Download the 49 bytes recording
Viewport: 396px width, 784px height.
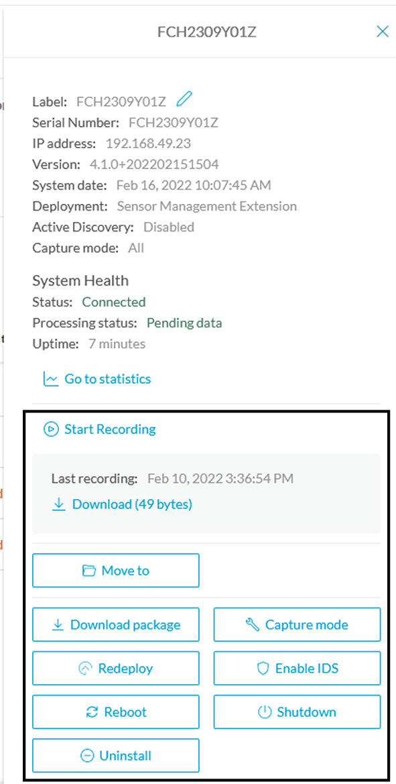point(122,504)
